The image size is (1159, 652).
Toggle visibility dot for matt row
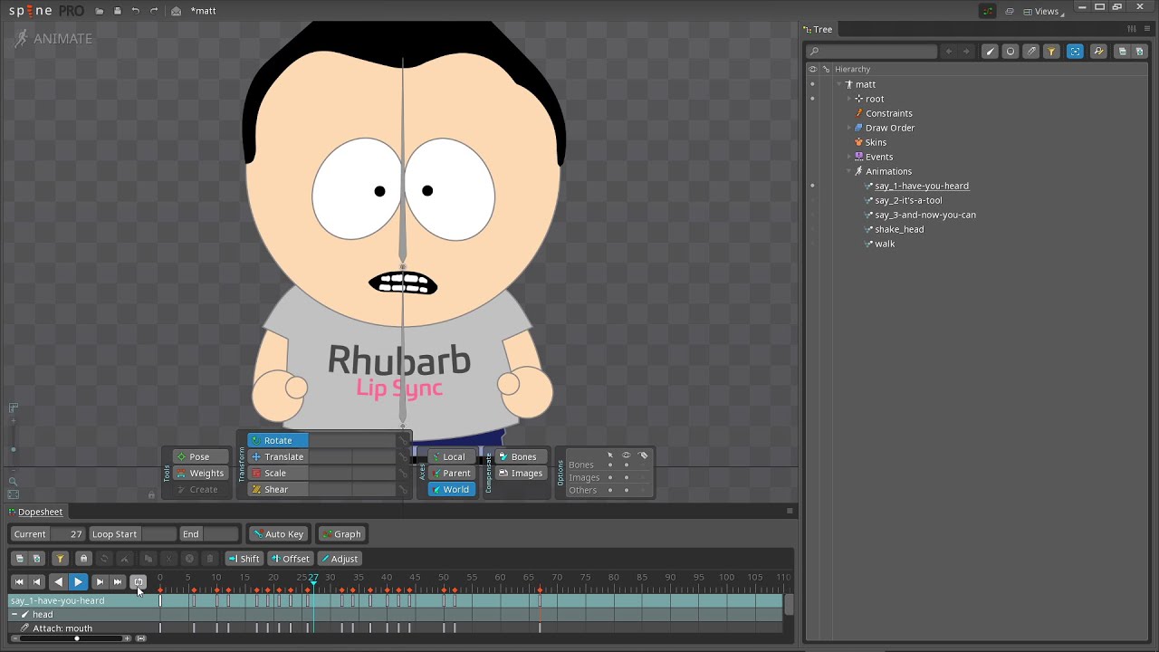(x=812, y=84)
